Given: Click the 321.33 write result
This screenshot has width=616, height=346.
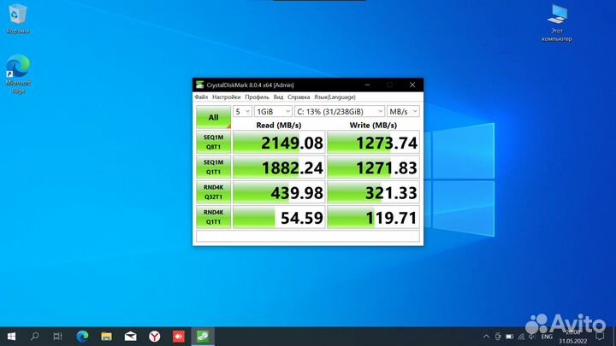Looking at the screenshot, I should (x=373, y=192).
